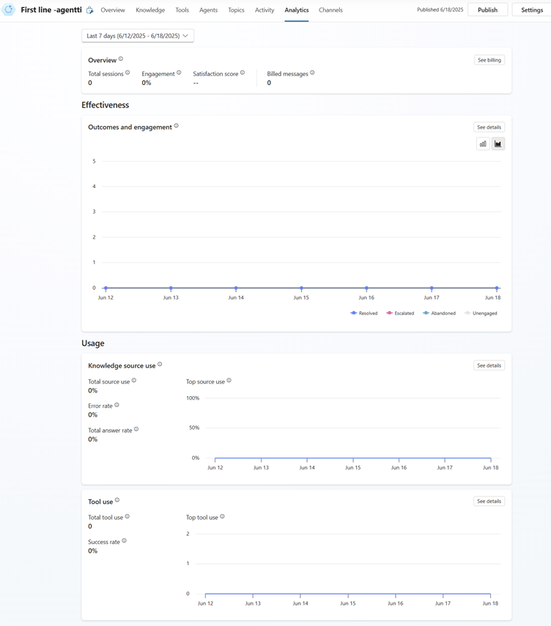Open info tooltip for Knowledge source use
This screenshot has width=551, height=626.
160,365
